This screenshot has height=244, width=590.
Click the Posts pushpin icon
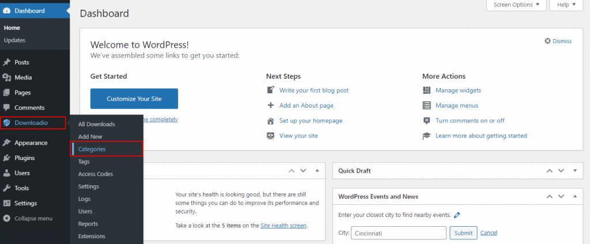click(x=6, y=62)
